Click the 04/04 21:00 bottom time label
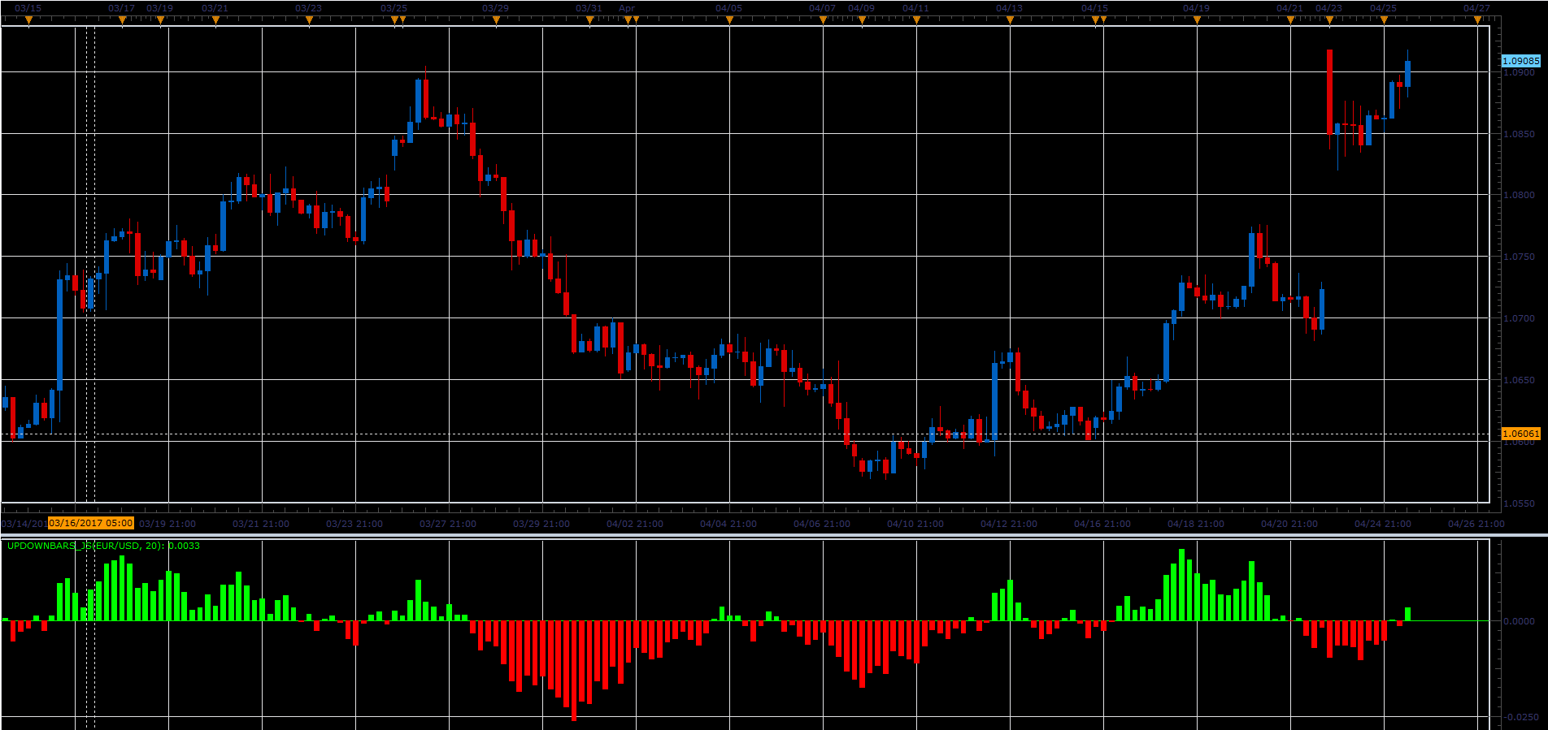 click(x=728, y=524)
